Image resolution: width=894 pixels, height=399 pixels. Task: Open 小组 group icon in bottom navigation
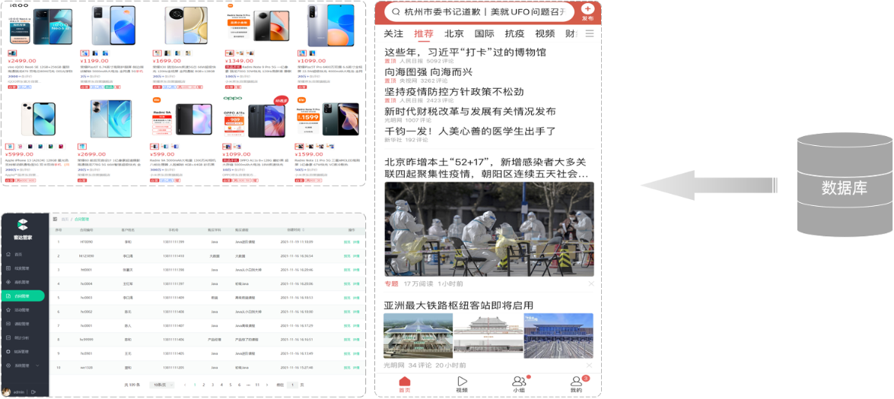point(519,382)
